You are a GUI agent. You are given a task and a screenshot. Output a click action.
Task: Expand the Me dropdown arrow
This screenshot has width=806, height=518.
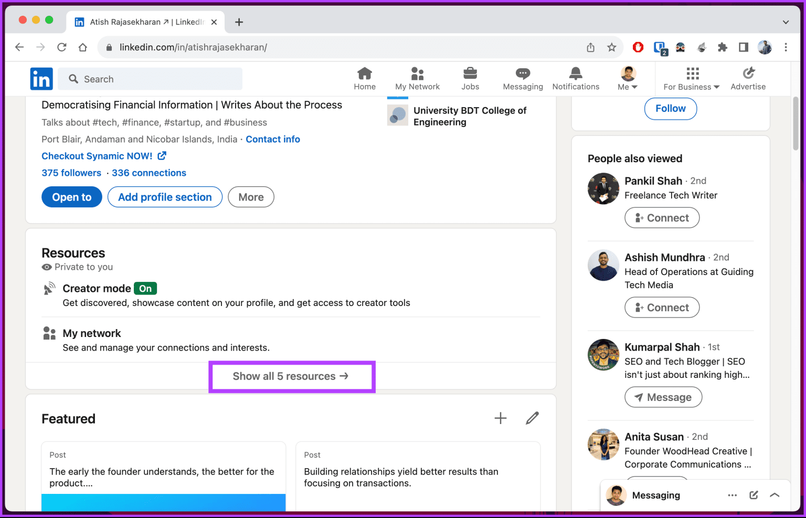click(x=634, y=87)
